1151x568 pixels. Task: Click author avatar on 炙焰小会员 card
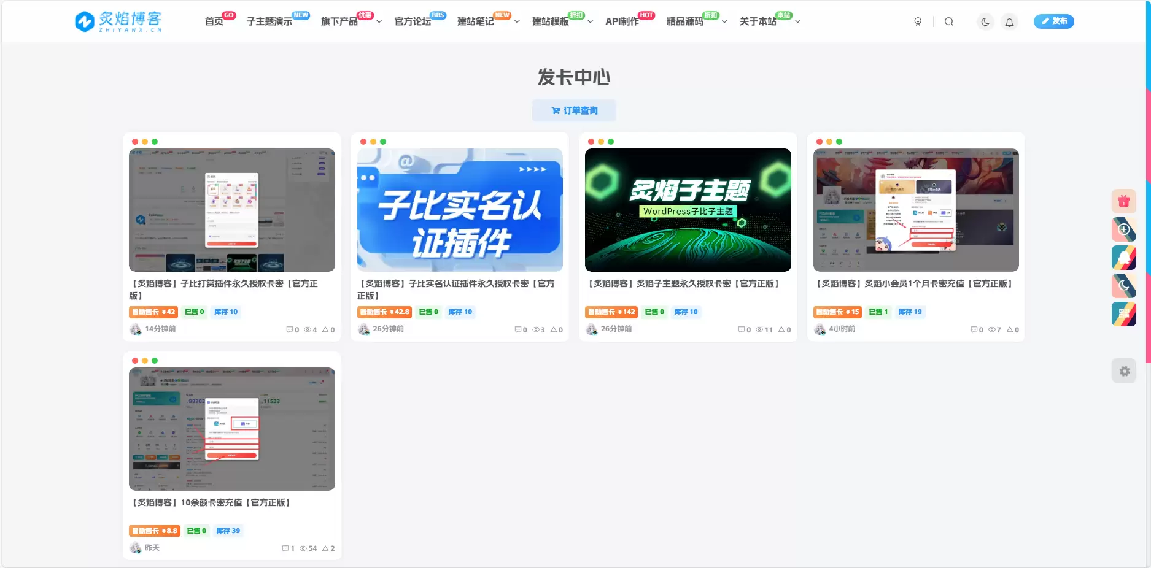pyautogui.click(x=820, y=329)
